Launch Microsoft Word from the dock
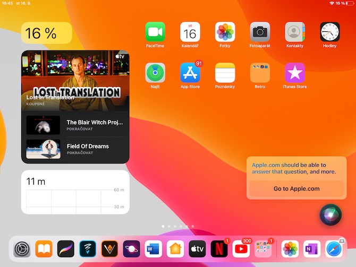The height and width of the screenshot is (267, 356). click(153, 249)
